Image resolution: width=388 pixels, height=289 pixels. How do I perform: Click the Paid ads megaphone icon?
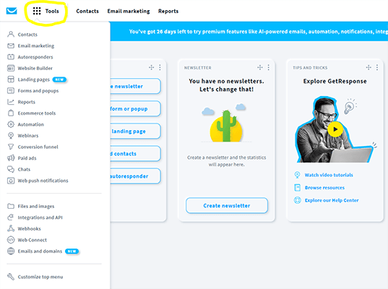click(x=11, y=158)
